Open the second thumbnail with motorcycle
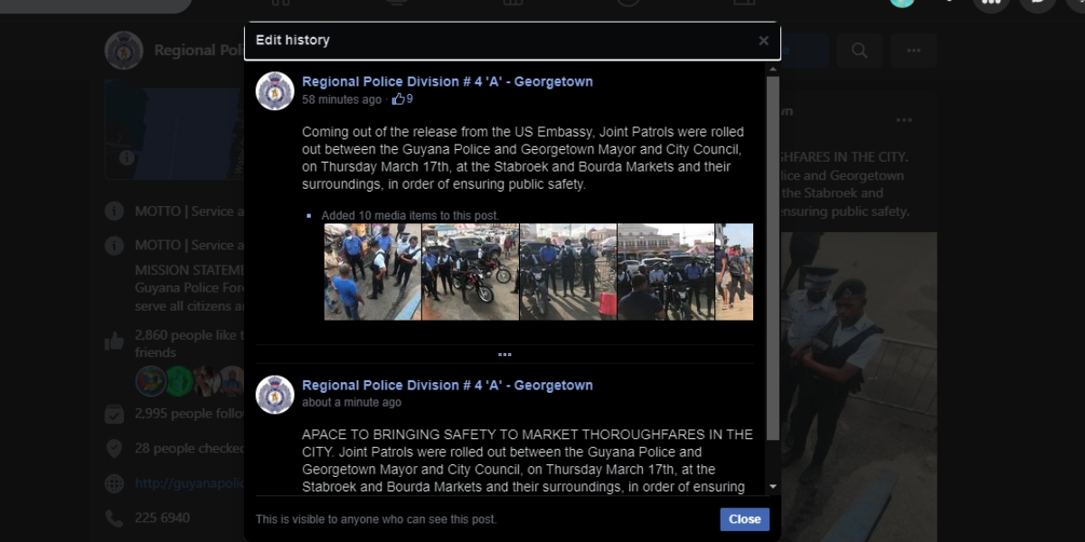This screenshot has width=1085, height=542. (x=470, y=272)
